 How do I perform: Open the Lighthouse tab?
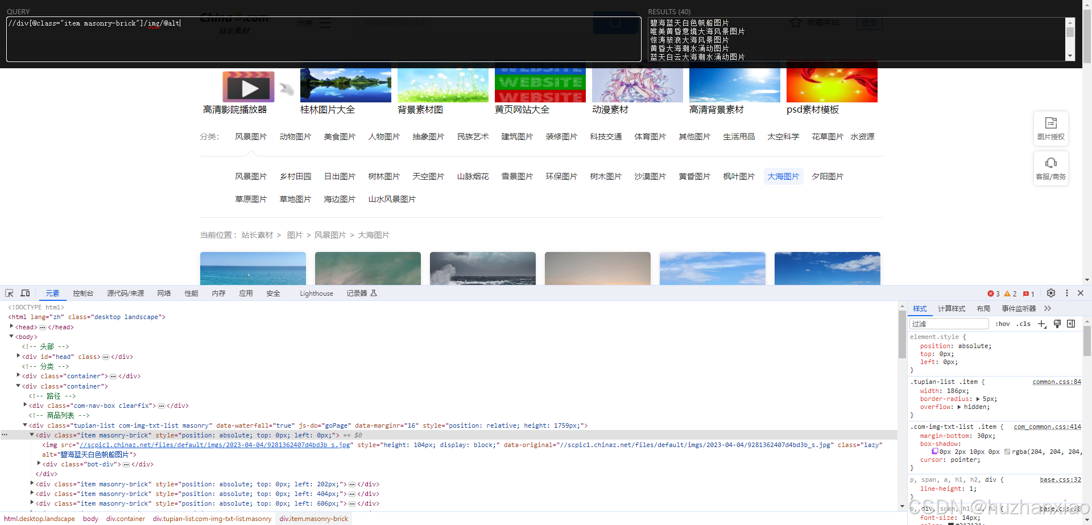click(x=316, y=293)
